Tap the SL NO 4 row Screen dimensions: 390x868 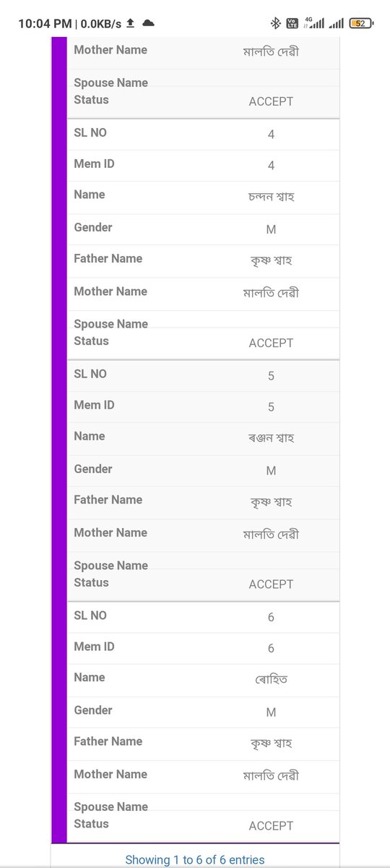coord(203,135)
